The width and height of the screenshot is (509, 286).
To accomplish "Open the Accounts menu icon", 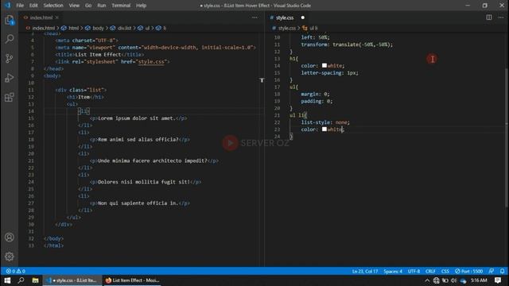I will (10, 237).
